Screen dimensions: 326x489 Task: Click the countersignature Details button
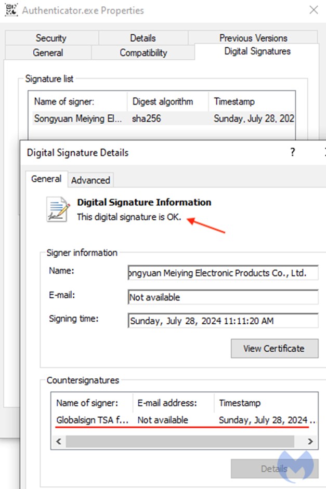[x=274, y=469]
